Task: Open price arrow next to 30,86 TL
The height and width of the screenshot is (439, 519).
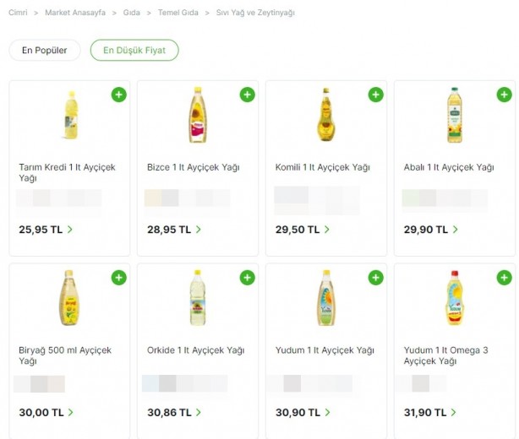Action: pos(199,412)
